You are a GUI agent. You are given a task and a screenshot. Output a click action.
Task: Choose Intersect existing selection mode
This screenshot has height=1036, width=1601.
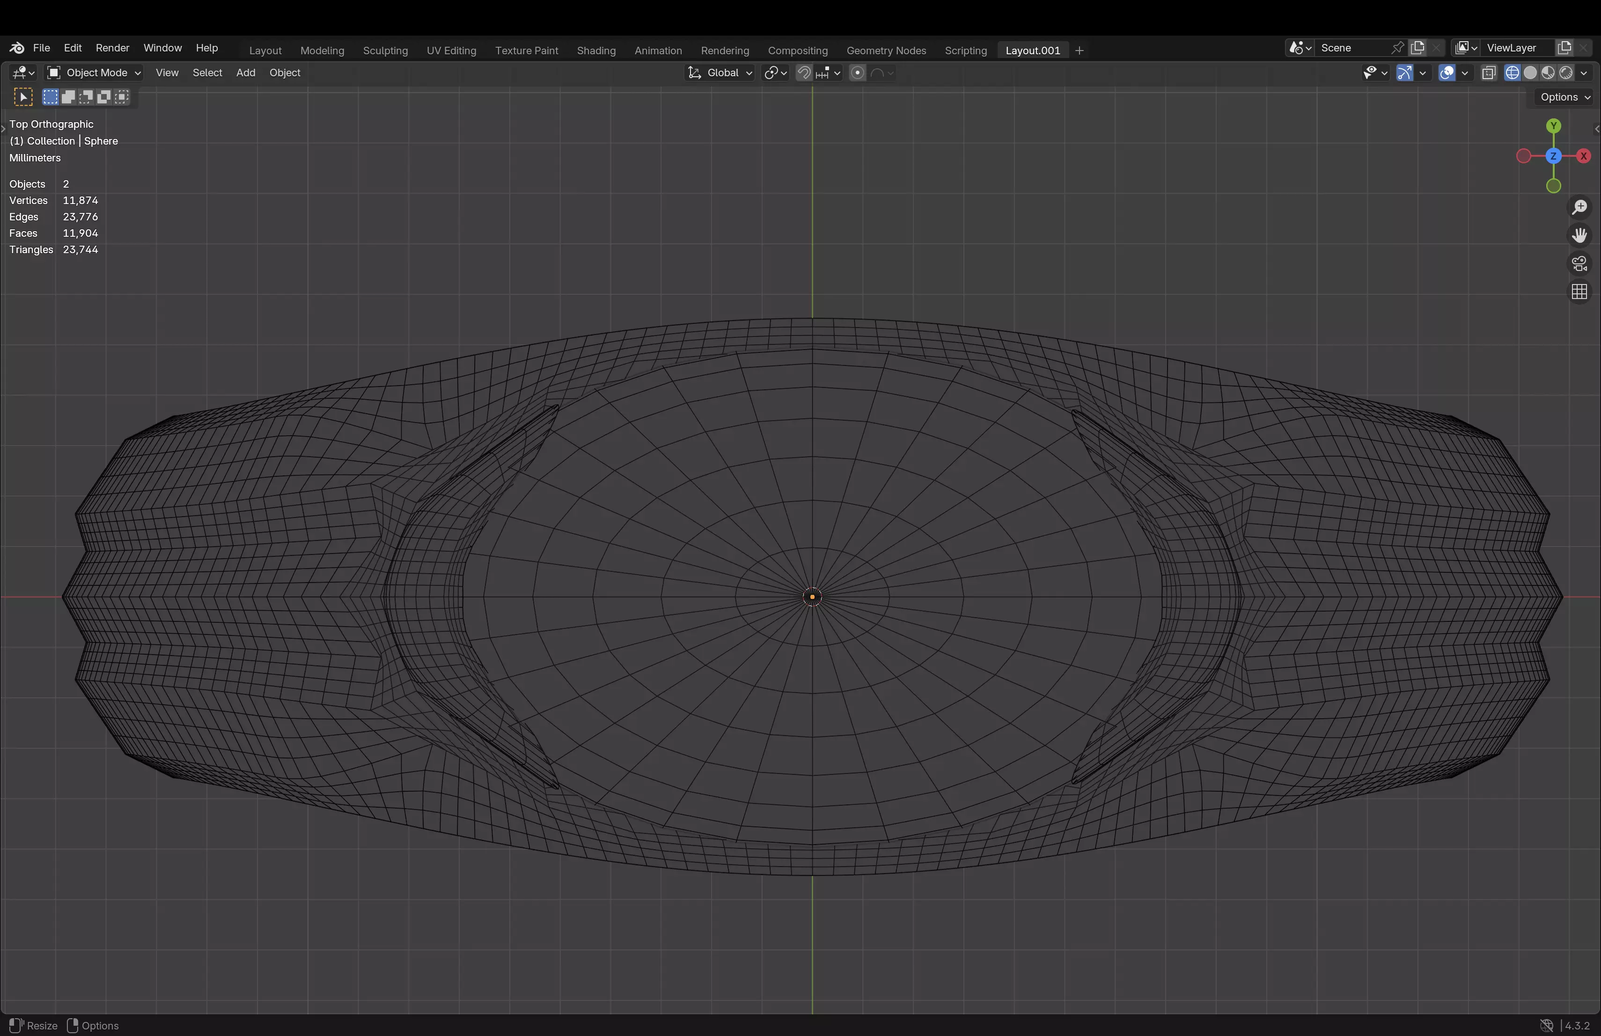122,97
